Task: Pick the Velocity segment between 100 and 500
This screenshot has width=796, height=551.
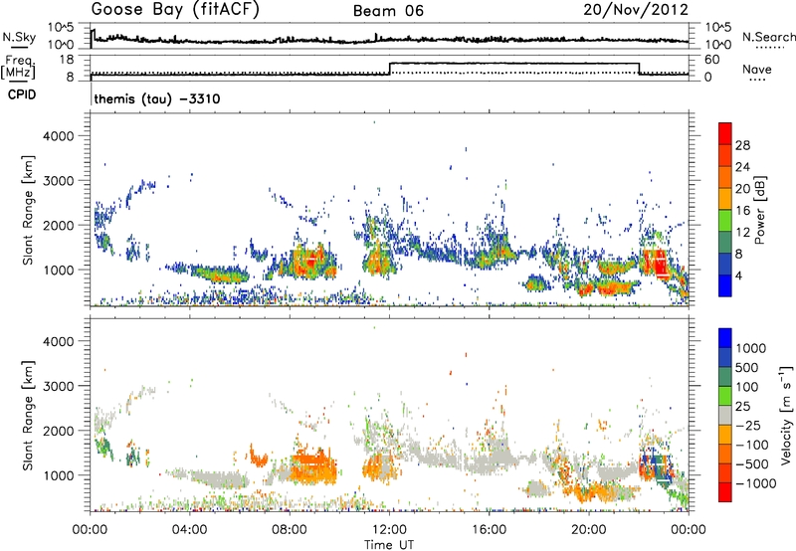Action: click(x=725, y=377)
